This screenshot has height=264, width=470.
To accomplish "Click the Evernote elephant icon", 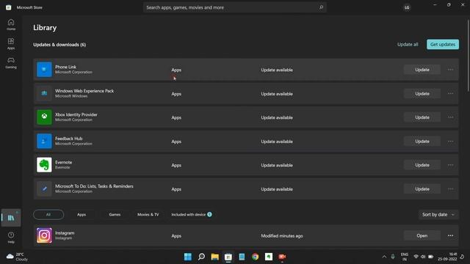I will (x=44, y=165).
